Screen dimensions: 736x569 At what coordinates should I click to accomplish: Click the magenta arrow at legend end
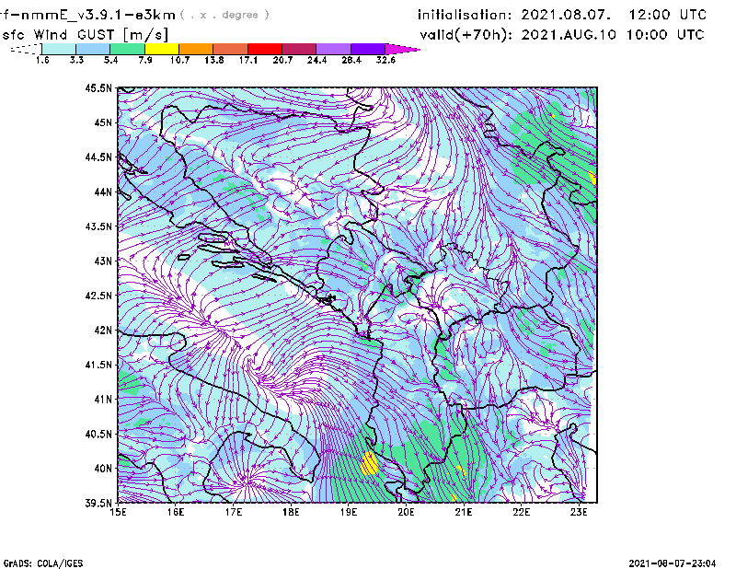tap(402, 49)
